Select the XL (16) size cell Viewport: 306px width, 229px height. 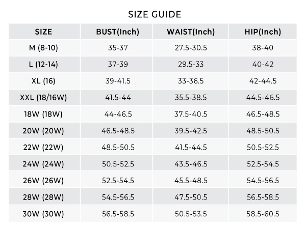click(x=43, y=81)
